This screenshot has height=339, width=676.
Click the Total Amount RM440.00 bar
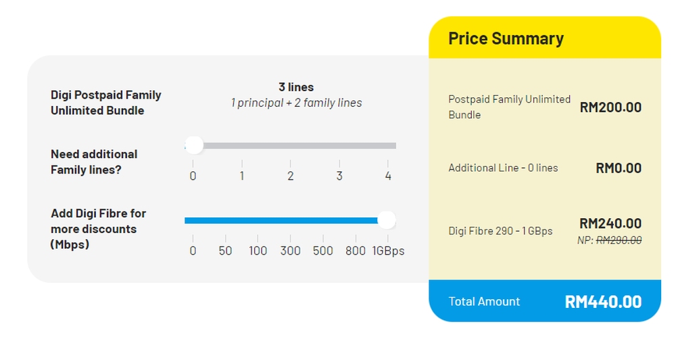(x=545, y=301)
